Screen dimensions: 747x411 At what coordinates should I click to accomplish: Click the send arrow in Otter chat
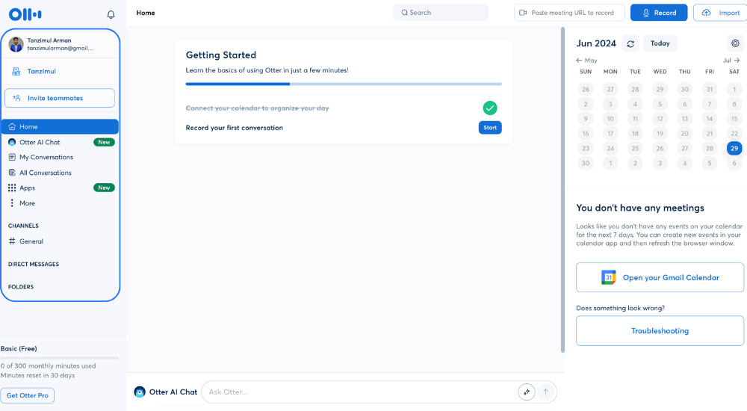point(545,392)
